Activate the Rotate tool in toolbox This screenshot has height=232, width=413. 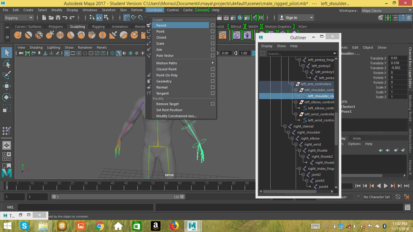(7, 97)
